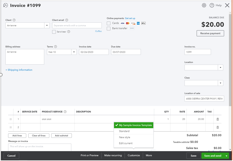Open the Terms Net 10 dropdown
The height and width of the screenshot is (161, 233).
[74, 52]
